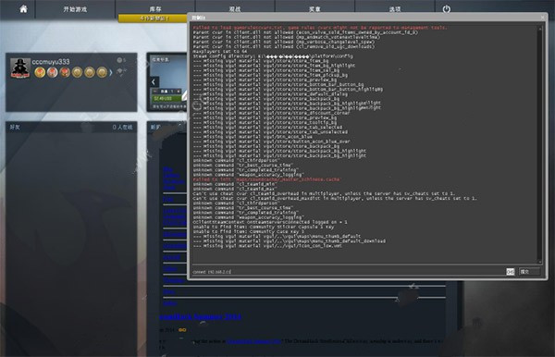Click the yellow new-items banner under 库存
The image size is (555, 357).
pyautogui.click(x=153, y=18)
